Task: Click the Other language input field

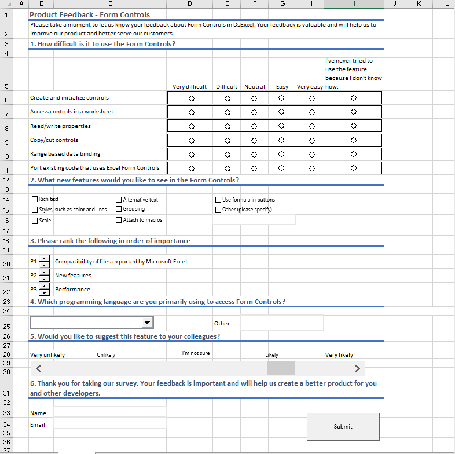Action: tap(282, 323)
